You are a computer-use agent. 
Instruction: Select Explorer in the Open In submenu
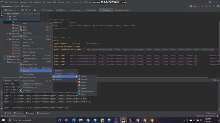pos(65,71)
